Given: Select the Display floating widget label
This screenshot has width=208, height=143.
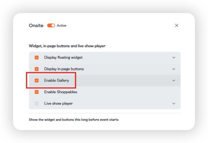Looking at the screenshot, I should [x=63, y=58].
